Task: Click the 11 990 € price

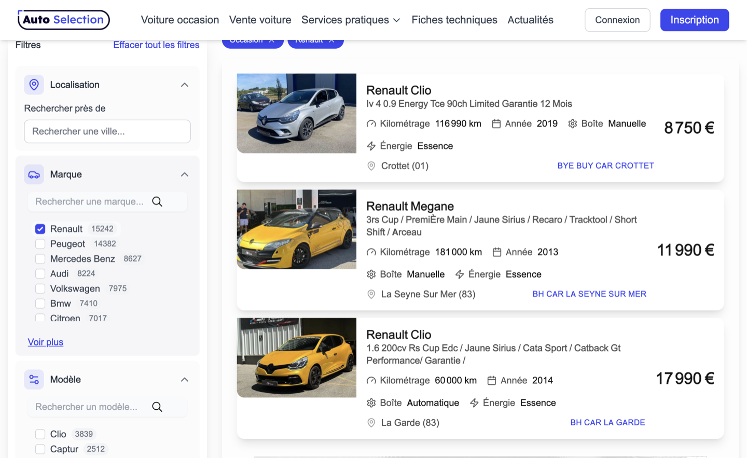Action: (686, 251)
